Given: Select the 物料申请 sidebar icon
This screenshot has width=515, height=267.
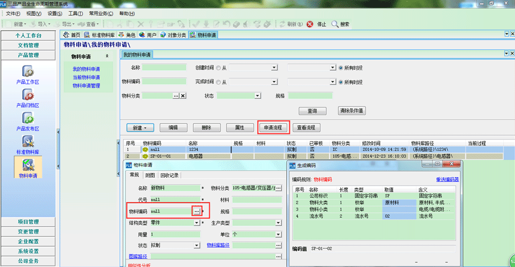Looking at the screenshot, I should click(28, 166).
